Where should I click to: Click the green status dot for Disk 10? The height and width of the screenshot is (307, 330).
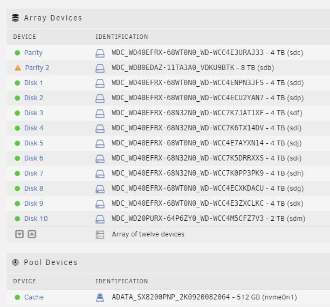17,219
